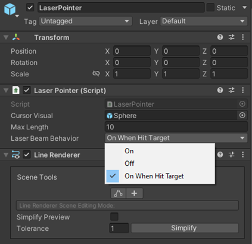Open the Transform three-dot context menu
Viewport: 252px width, 244px height.
tap(243, 37)
